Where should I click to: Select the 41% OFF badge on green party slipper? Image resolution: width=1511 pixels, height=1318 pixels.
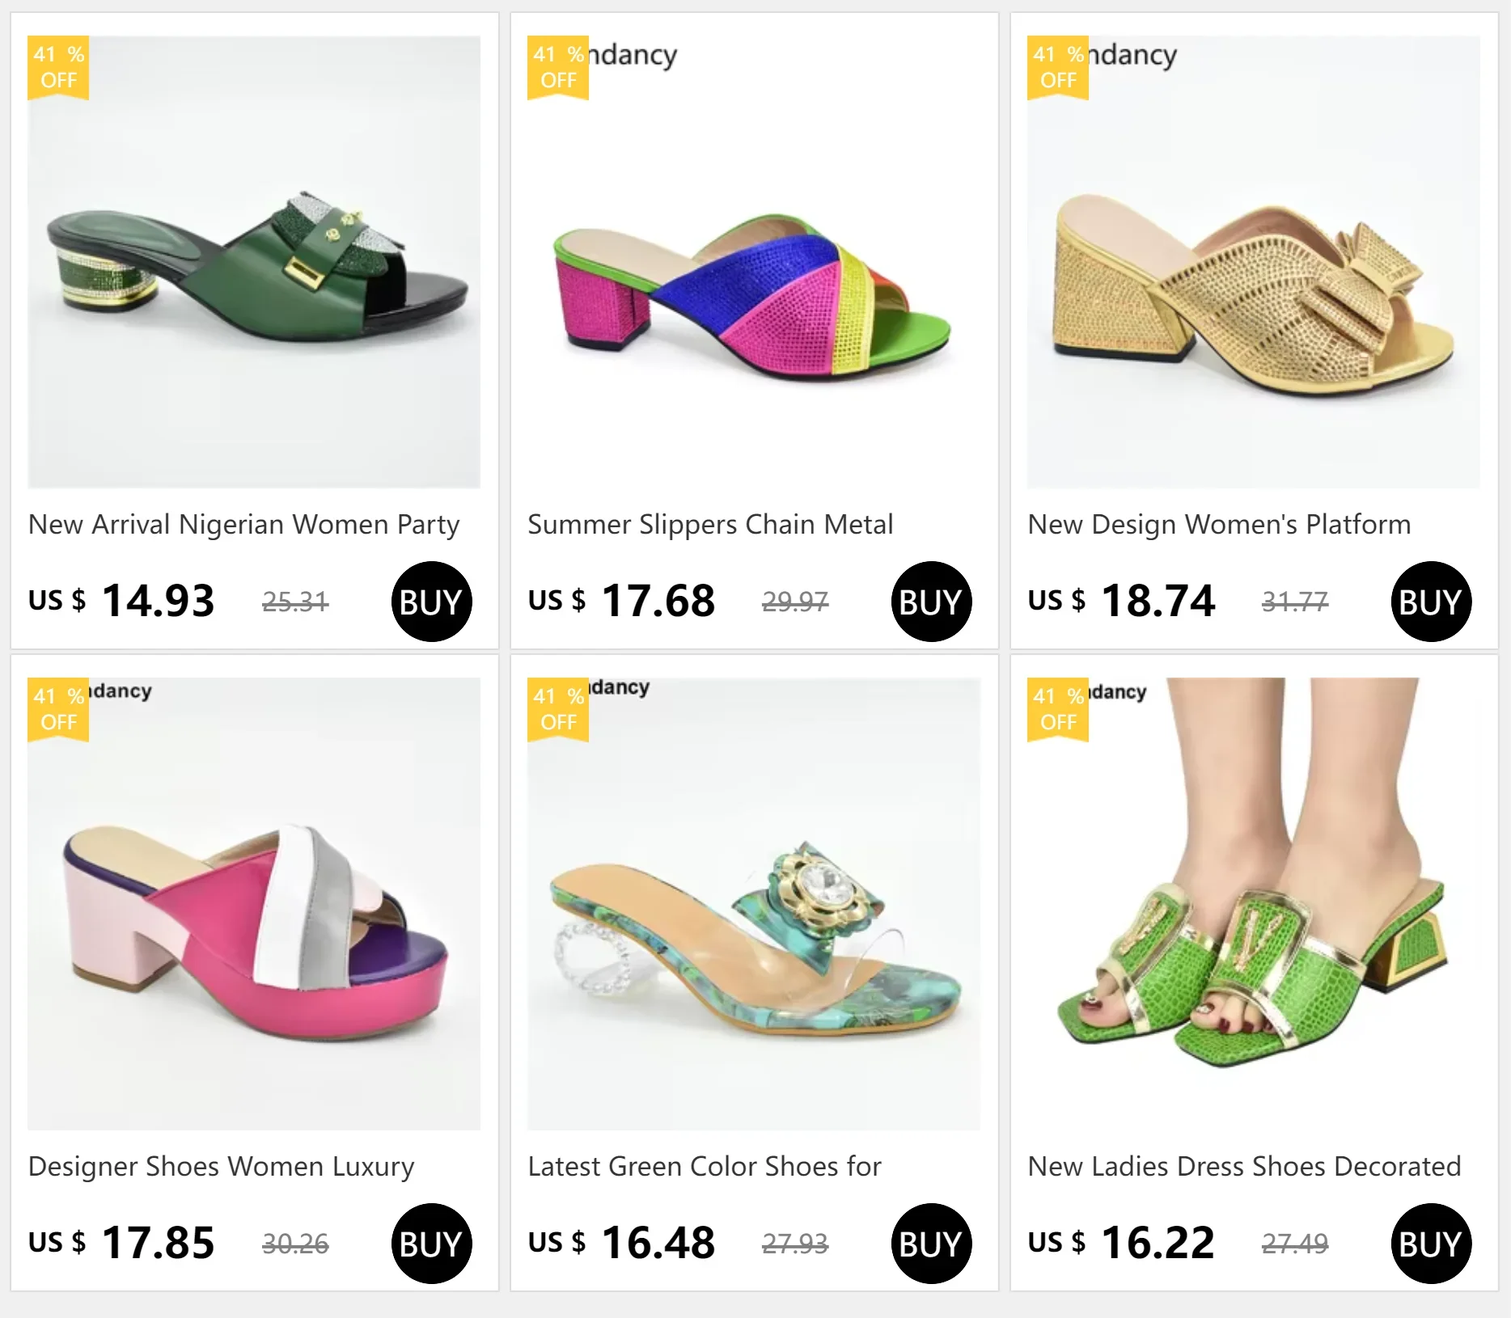pos(57,69)
